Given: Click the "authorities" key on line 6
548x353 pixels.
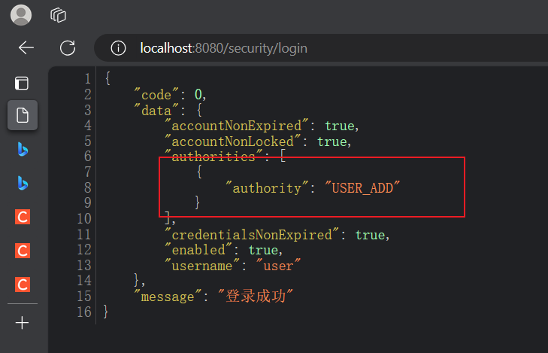Looking at the screenshot, I should pos(213,157).
